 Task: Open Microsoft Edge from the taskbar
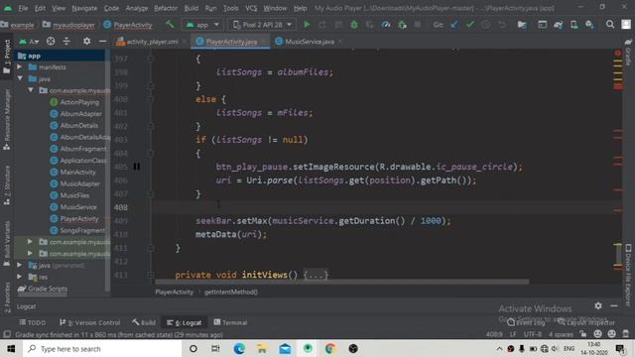tap(239, 348)
